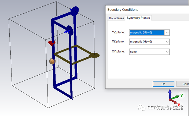Screen dimensions: 189x116
Task: Click the Cancel button in the dialog
Action: 183,84
